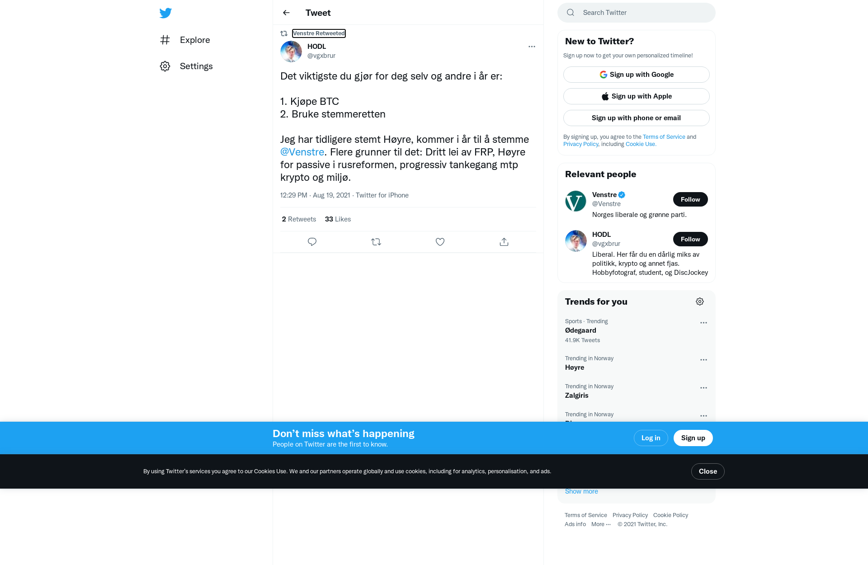Like the tweet with the heart icon
This screenshot has width=868, height=565.
click(x=440, y=242)
